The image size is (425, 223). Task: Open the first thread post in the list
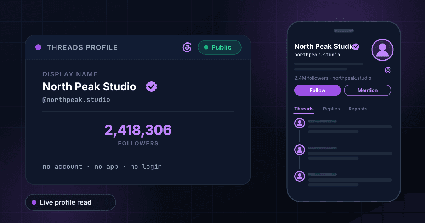coord(344,126)
